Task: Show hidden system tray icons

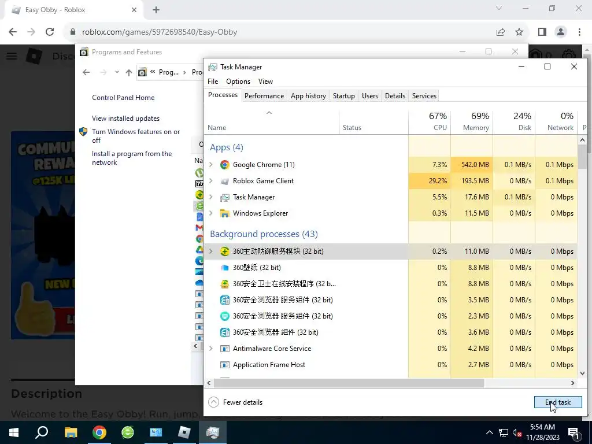Action: 489,432
